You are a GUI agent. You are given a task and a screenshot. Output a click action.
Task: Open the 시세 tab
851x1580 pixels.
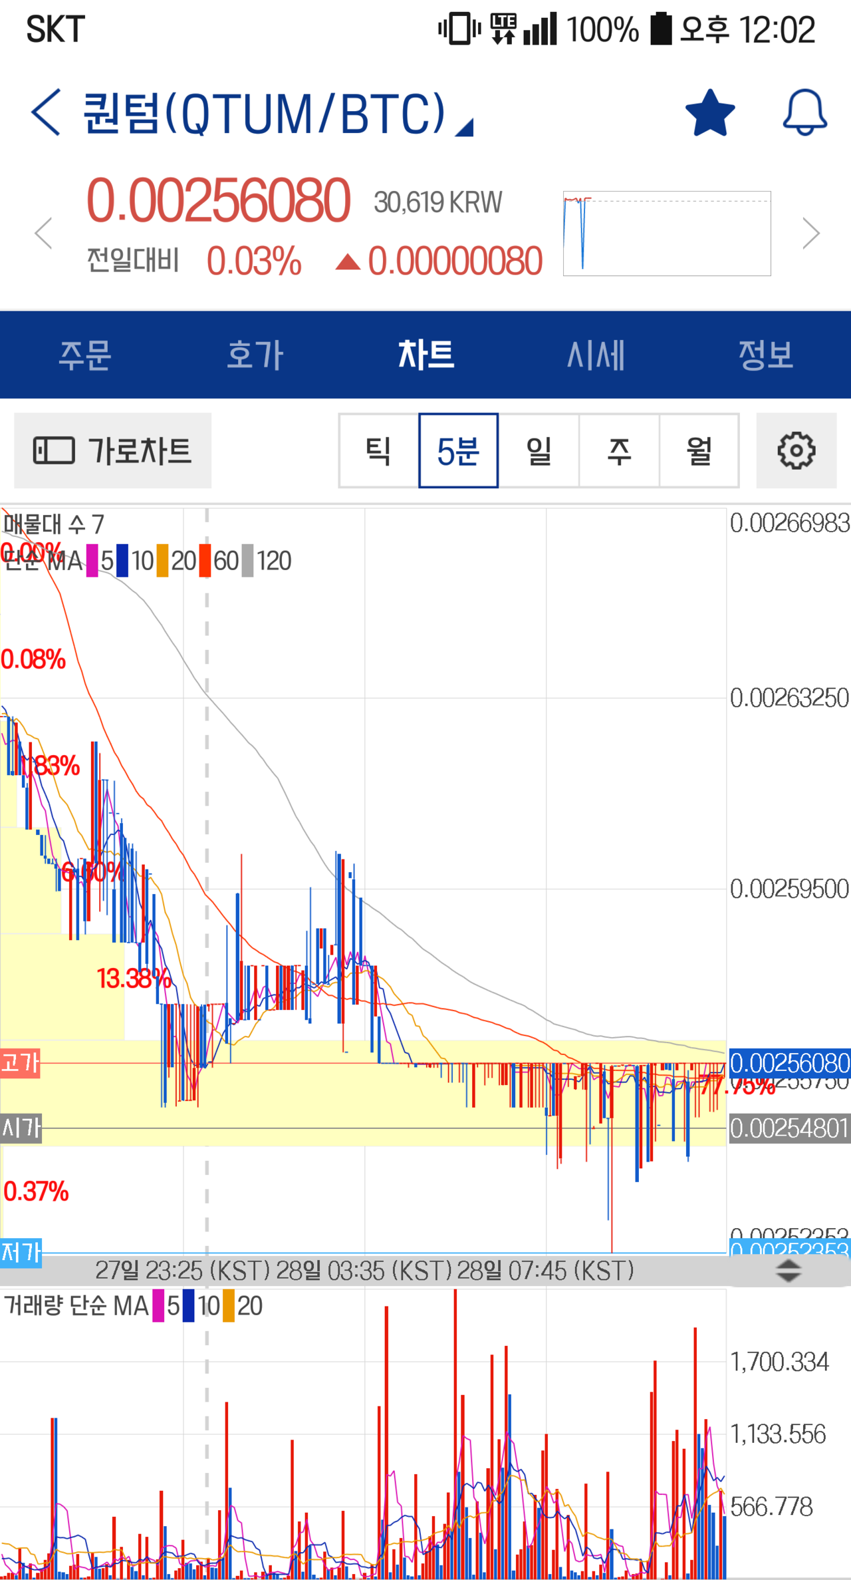coord(596,355)
